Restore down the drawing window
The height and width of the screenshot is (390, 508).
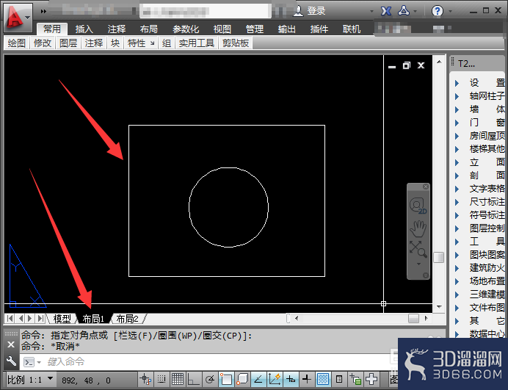pos(406,65)
